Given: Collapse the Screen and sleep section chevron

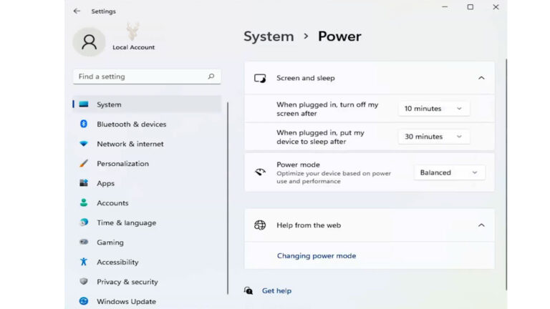Looking at the screenshot, I should pyautogui.click(x=481, y=78).
